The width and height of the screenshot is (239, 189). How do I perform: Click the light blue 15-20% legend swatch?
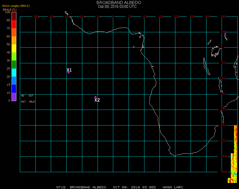coord(14,81)
